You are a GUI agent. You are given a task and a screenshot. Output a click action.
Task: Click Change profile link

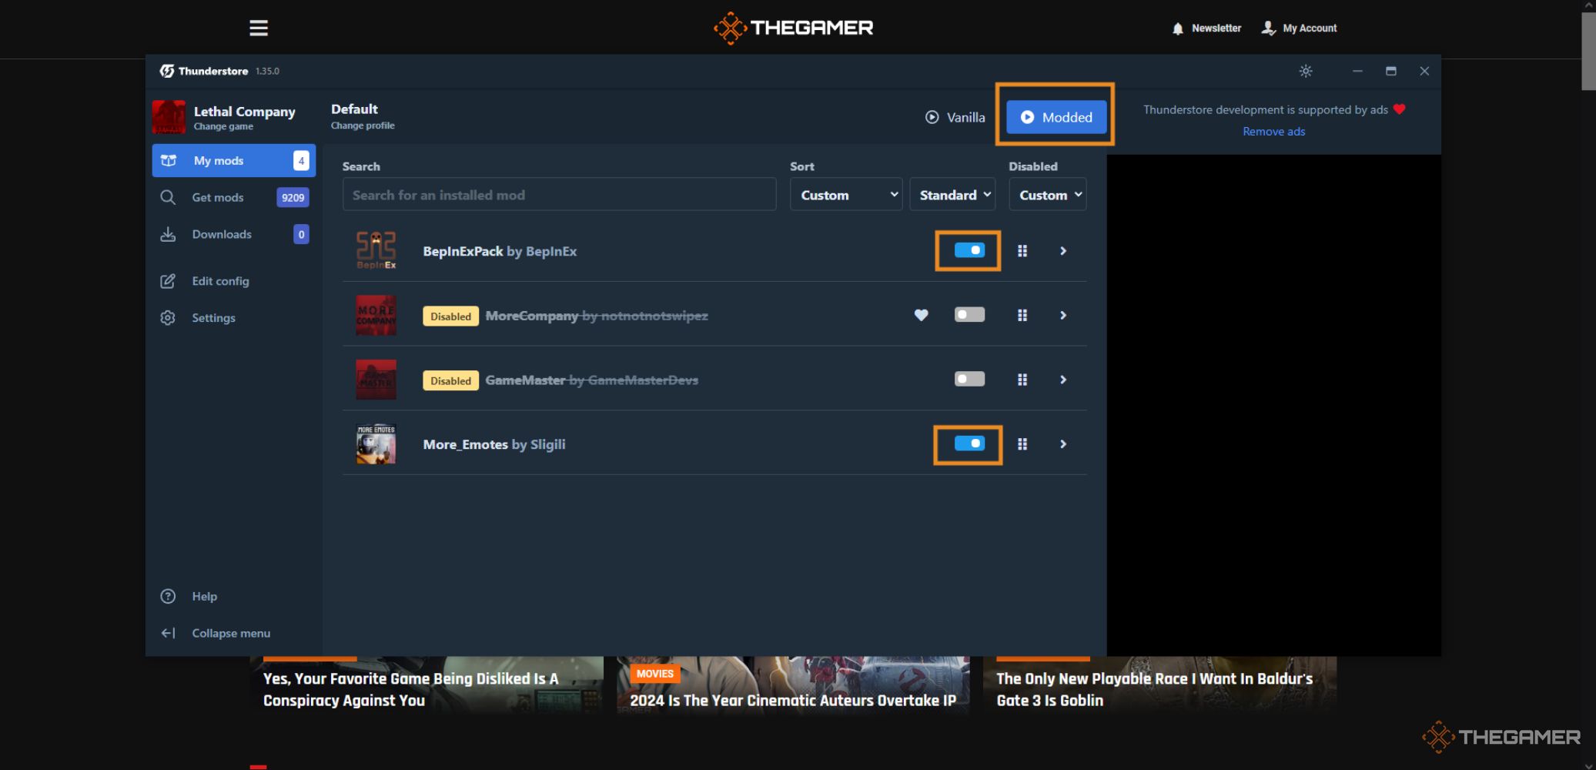click(x=363, y=126)
